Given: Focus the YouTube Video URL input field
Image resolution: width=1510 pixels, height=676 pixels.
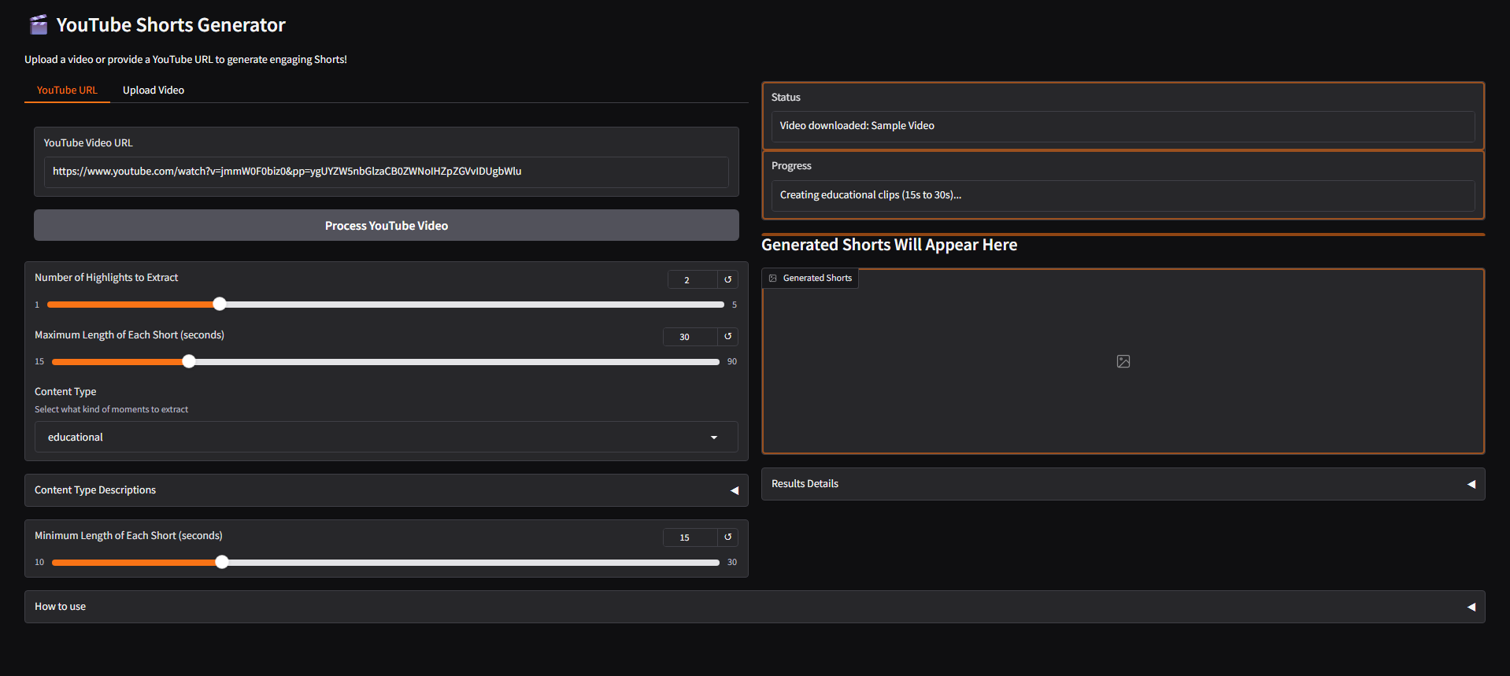Looking at the screenshot, I should coord(387,172).
